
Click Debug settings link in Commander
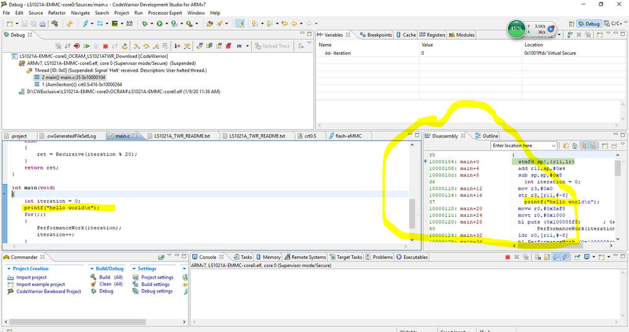click(157, 291)
